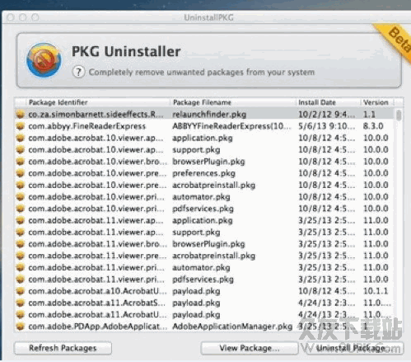The height and width of the screenshot is (362, 411).
Task: Click package icon beside relaunchfinder.pkg row
Action: pos(20,114)
